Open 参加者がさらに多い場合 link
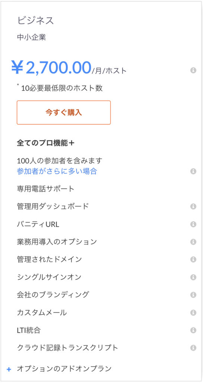203x383 pixels. (x=57, y=171)
